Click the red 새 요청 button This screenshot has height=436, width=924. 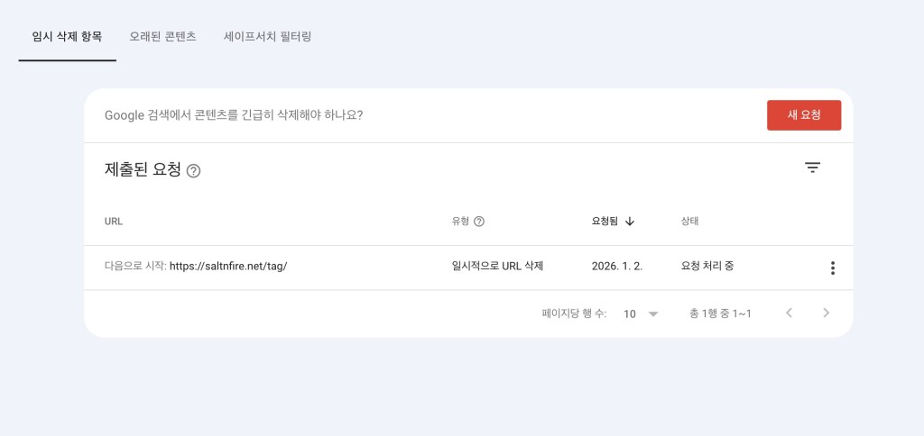[x=803, y=115]
